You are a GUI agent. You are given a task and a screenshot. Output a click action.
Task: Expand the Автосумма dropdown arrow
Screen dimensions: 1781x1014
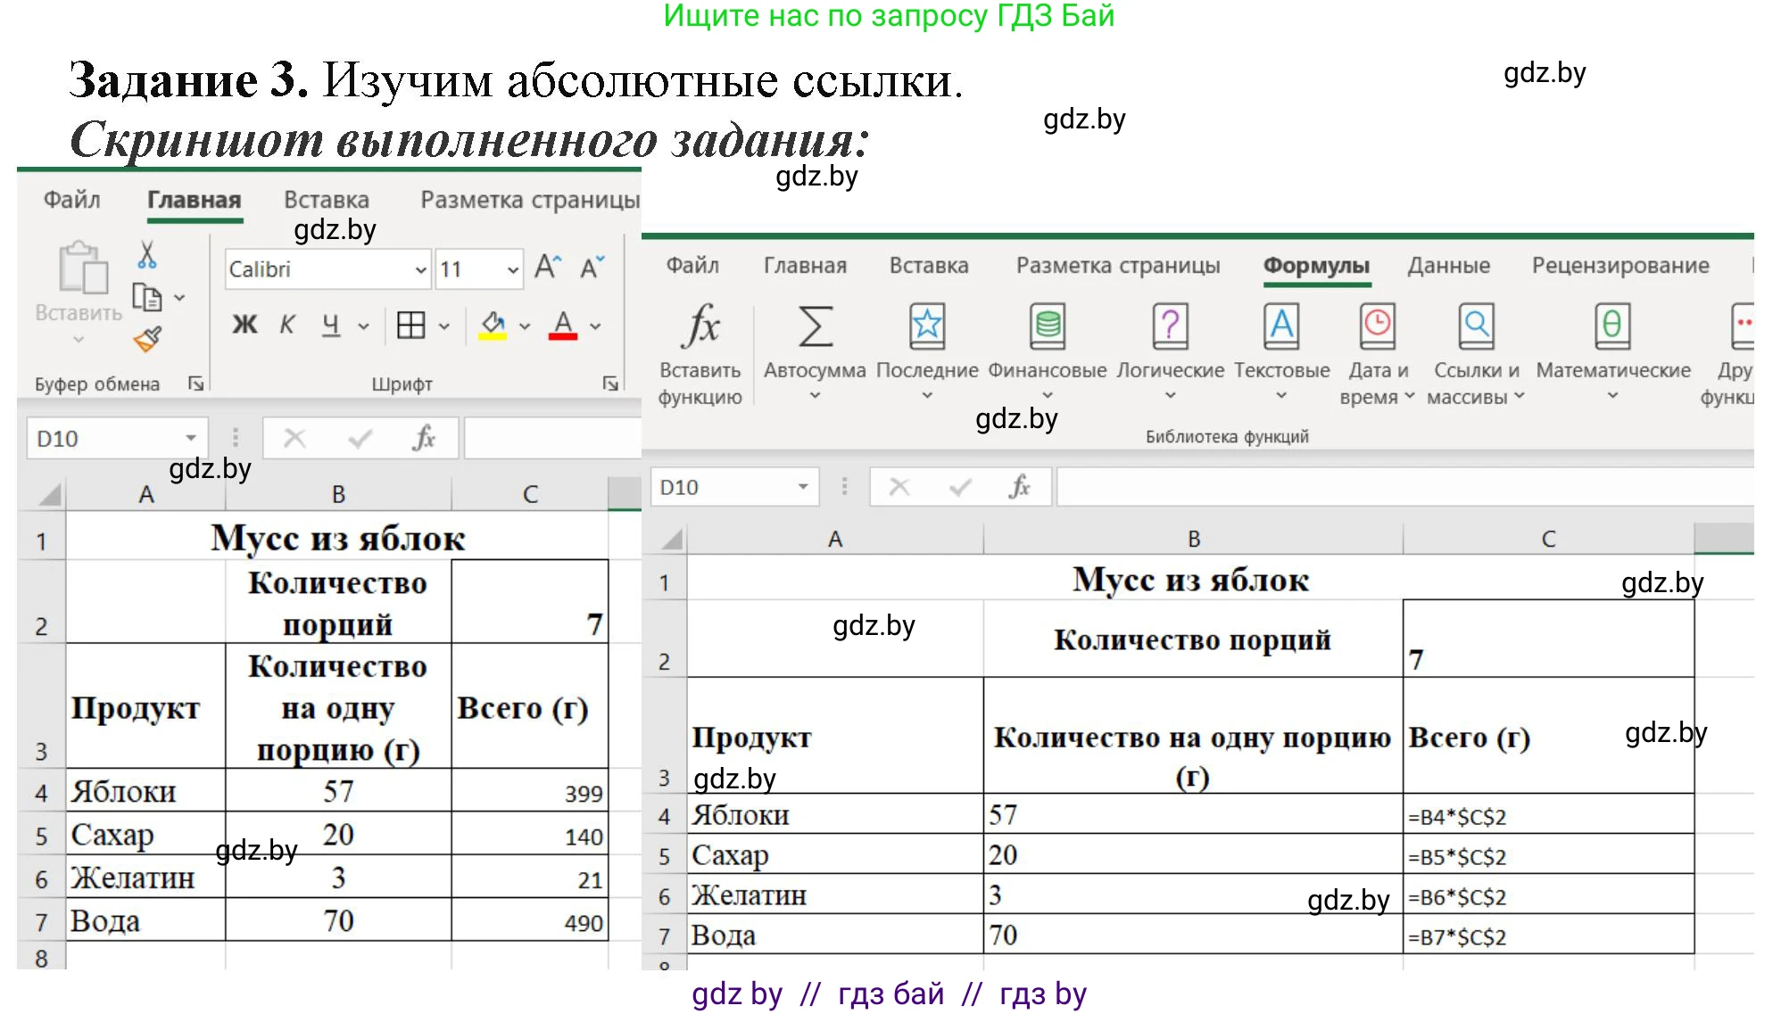[813, 393]
